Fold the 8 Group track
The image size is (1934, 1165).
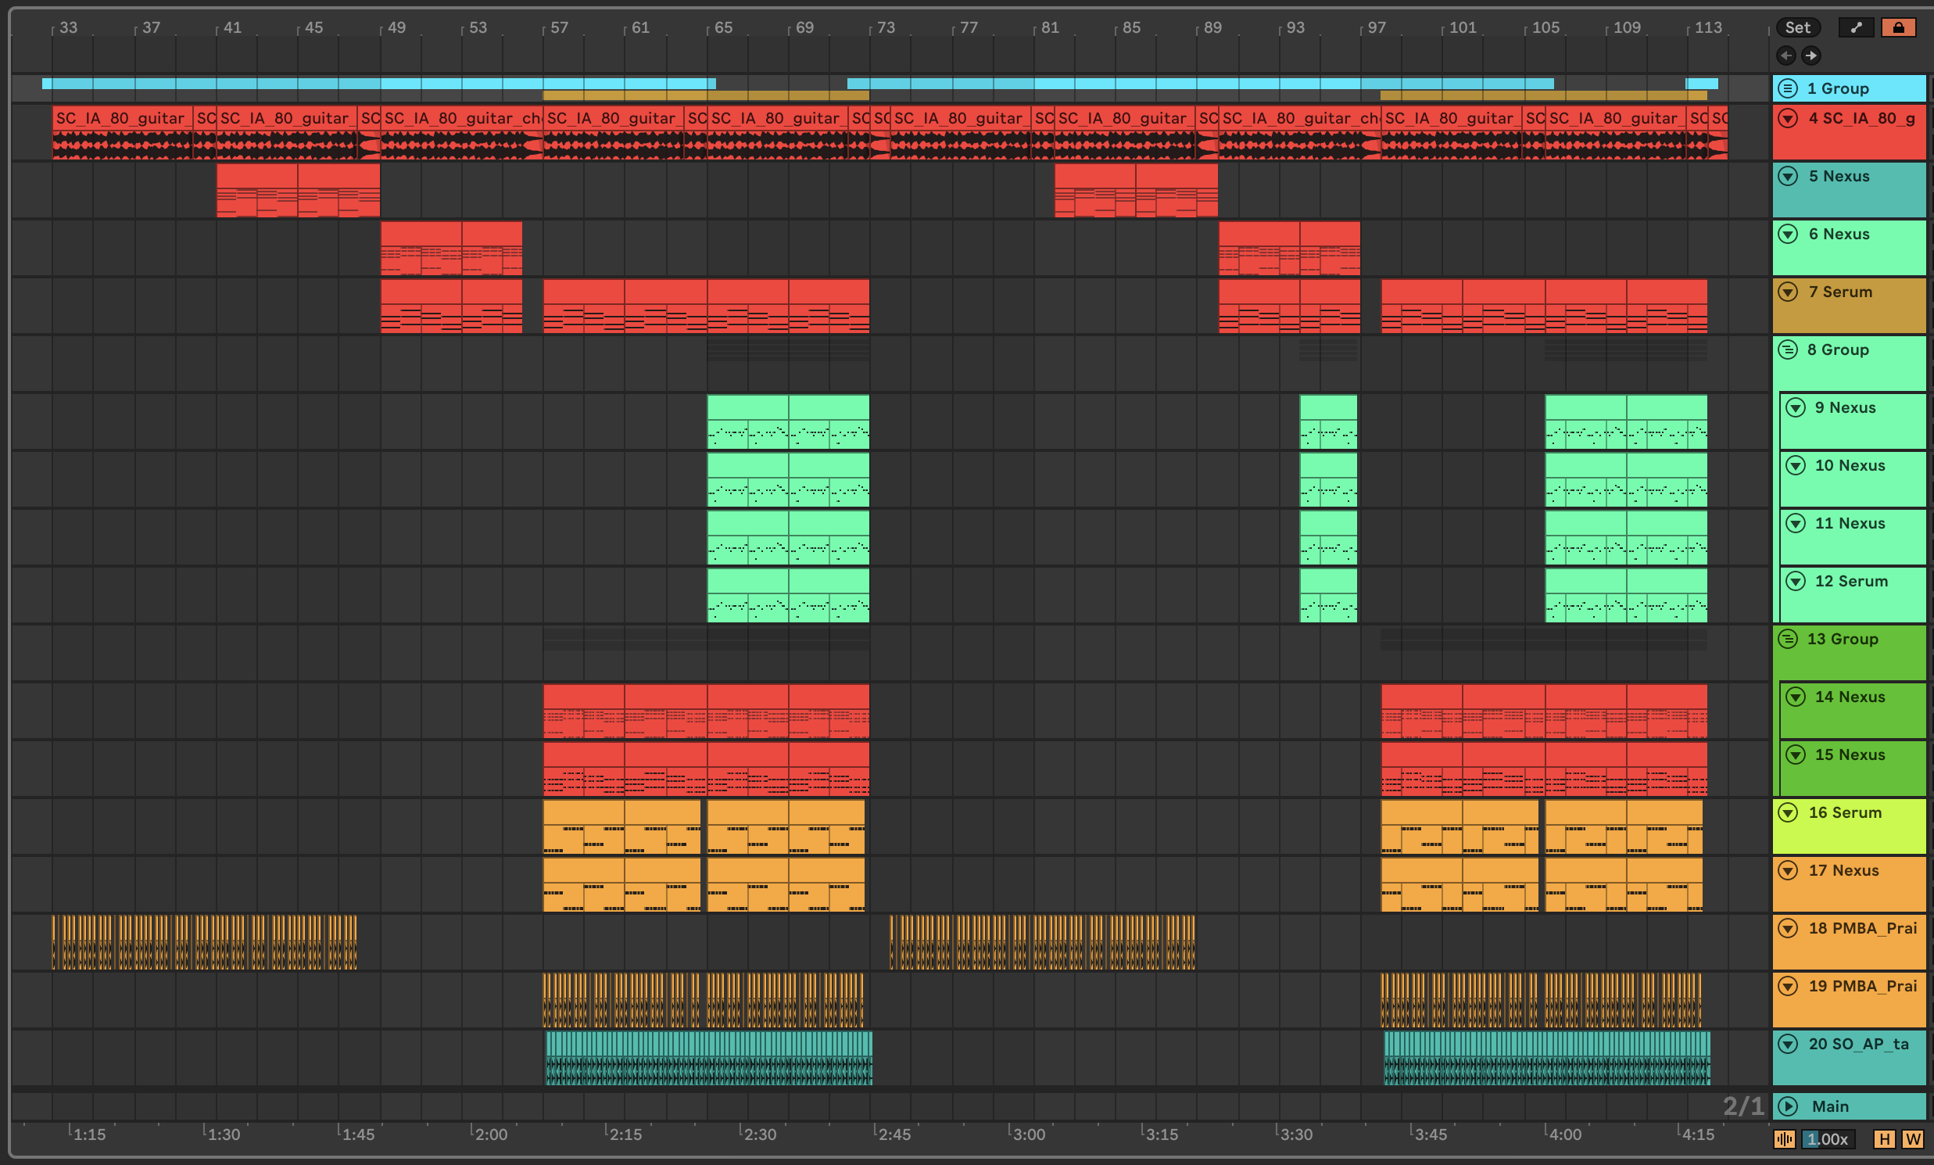[1788, 349]
